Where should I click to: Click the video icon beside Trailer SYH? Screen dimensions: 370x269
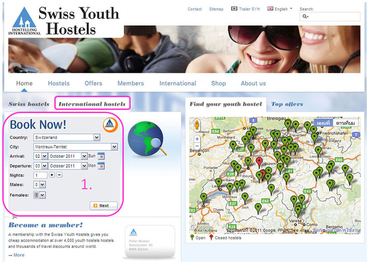234,9
